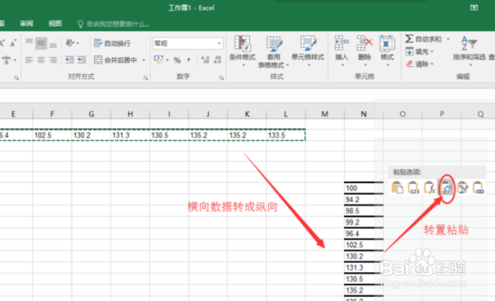This screenshot has height=301, width=495.
Task: Choose the Paste Link icon
Action: 478,187
